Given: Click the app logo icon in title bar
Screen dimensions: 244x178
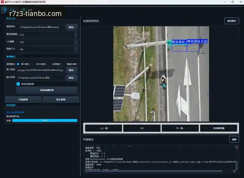Looking at the screenshot, I should click(x=2, y=2).
